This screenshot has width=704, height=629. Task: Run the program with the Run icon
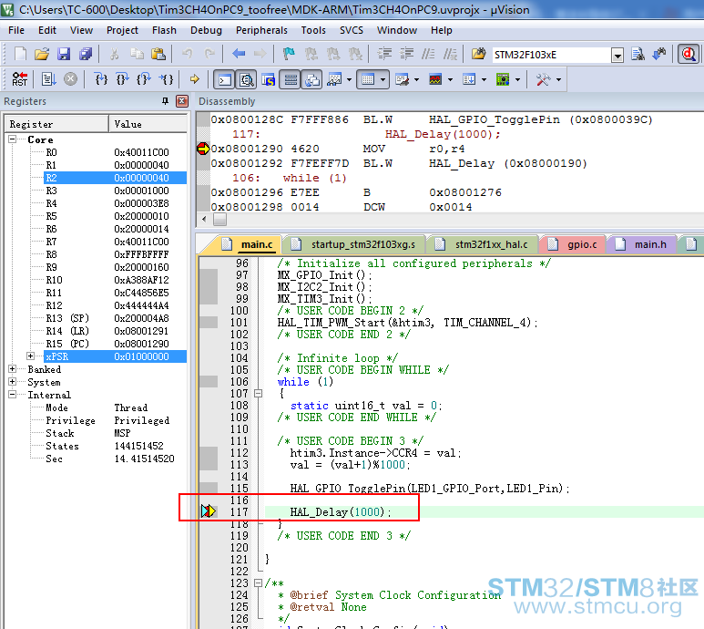click(48, 79)
